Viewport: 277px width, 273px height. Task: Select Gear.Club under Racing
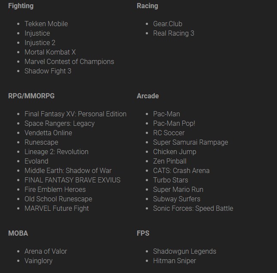click(x=168, y=24)
